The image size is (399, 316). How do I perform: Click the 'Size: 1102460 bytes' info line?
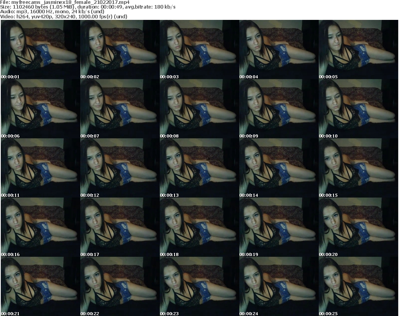tap(88, 7)
